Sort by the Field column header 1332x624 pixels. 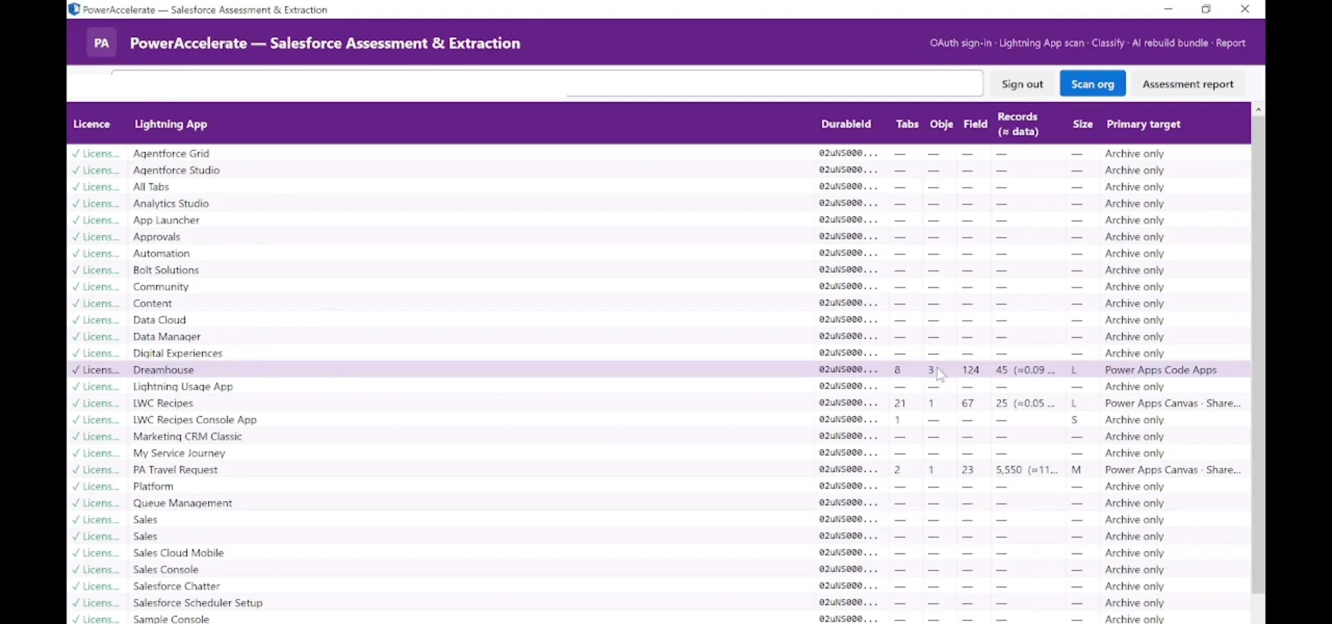coord(975,124)
